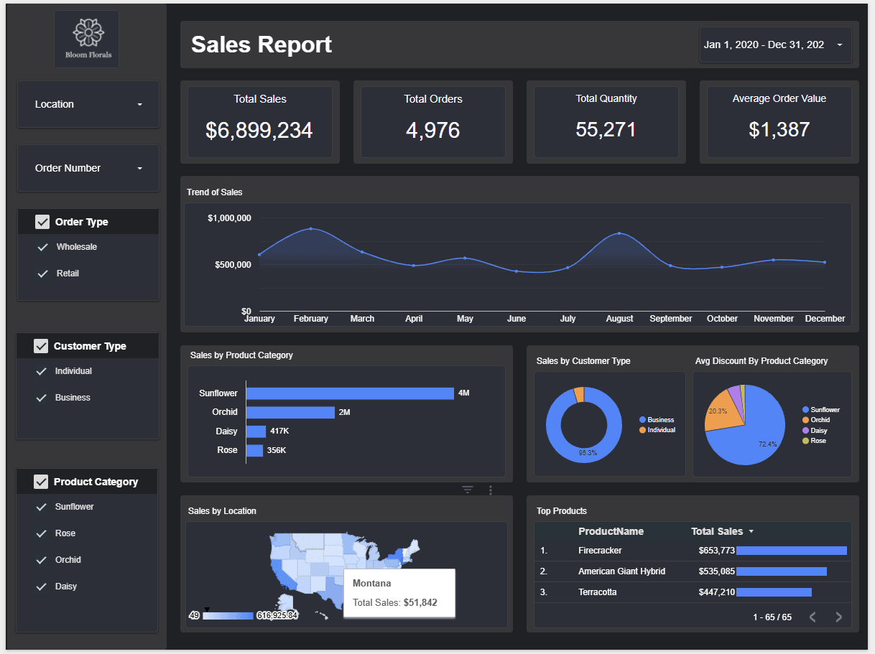This screenshot has height=654, width=875.
Task: Click the Sunflower legend dot in discount chart
Action: [x=805, y=410]
